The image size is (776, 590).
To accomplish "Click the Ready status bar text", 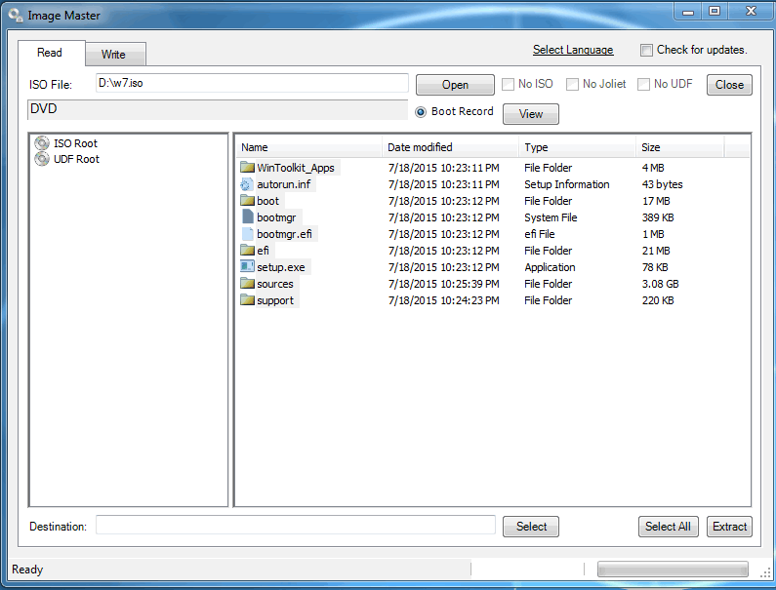I will coord(27,570).
